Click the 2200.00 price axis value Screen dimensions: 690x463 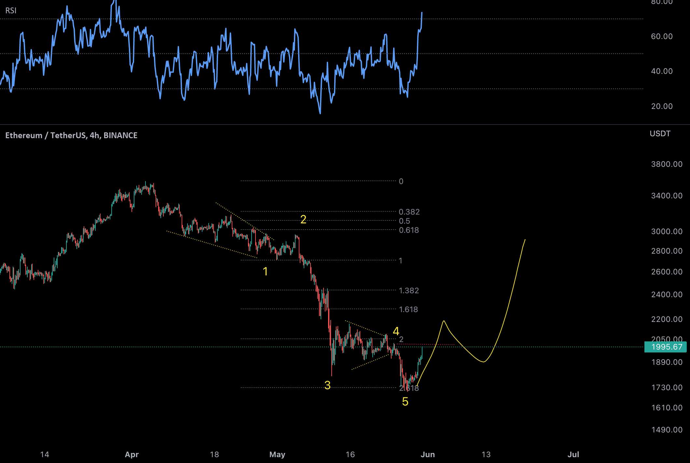(667, 319)
